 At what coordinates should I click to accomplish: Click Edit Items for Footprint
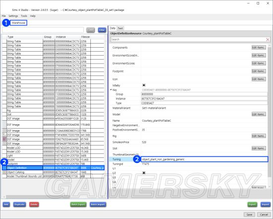259,71
